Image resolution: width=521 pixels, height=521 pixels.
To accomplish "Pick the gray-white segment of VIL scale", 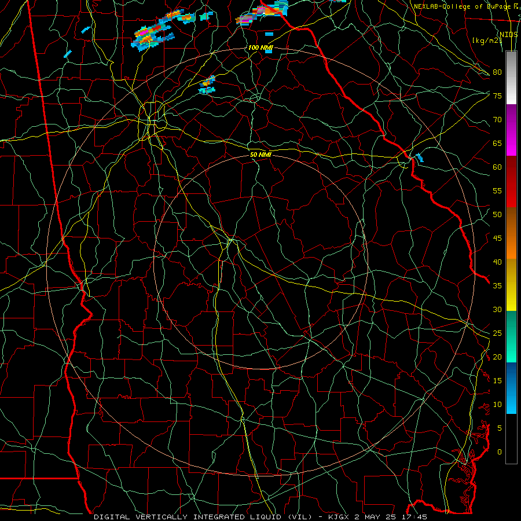I will 511,78.
